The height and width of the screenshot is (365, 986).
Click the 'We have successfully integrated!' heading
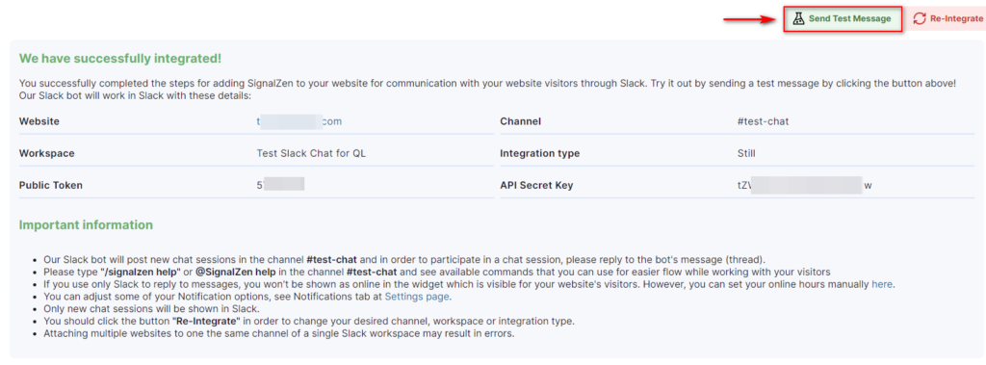120,59
